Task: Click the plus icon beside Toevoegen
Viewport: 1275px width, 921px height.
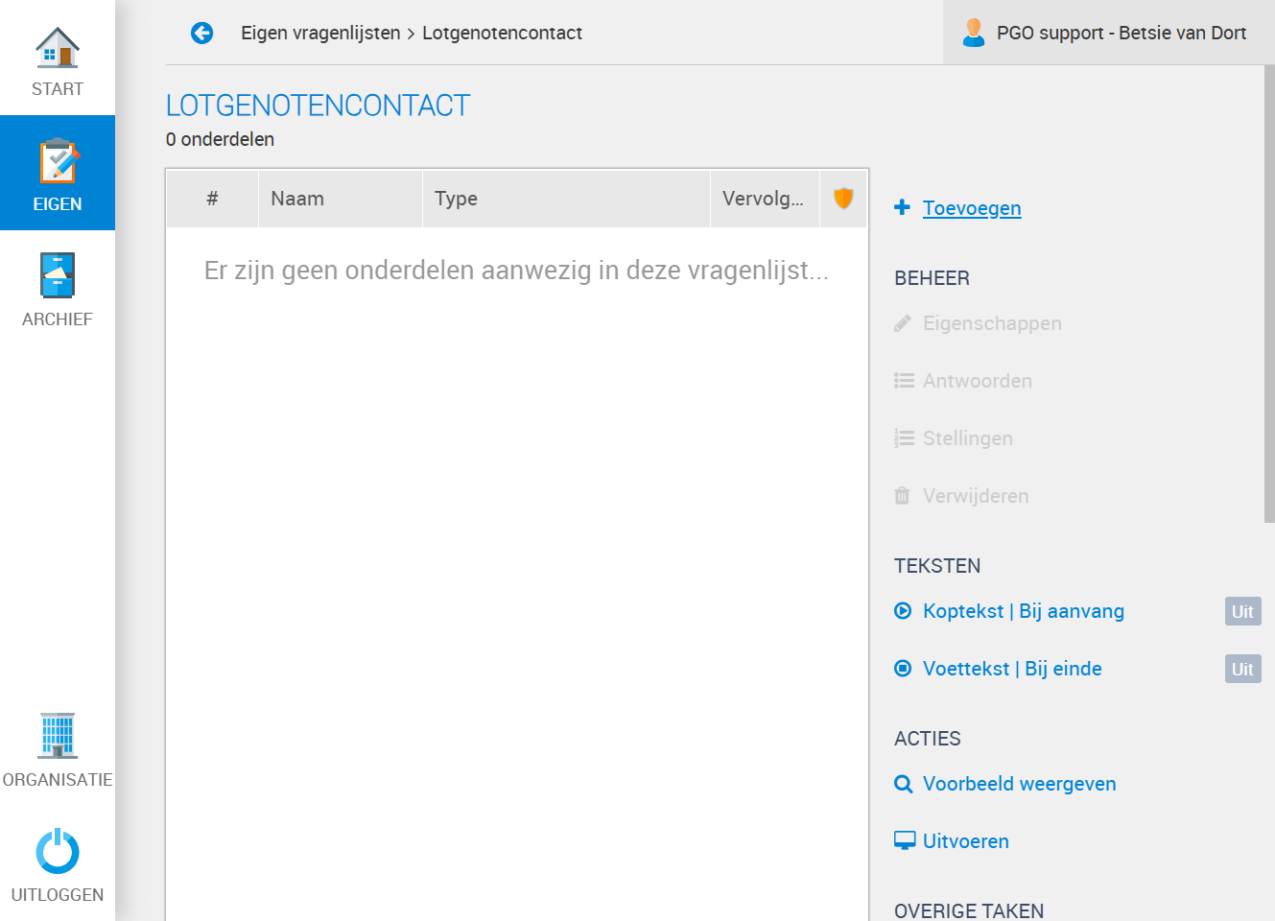Action: click(x=902, y=207)
